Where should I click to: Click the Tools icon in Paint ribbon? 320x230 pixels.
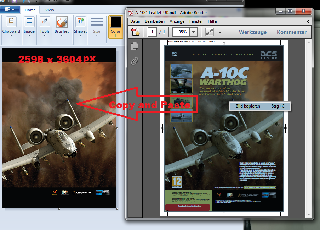pos(45,22)
